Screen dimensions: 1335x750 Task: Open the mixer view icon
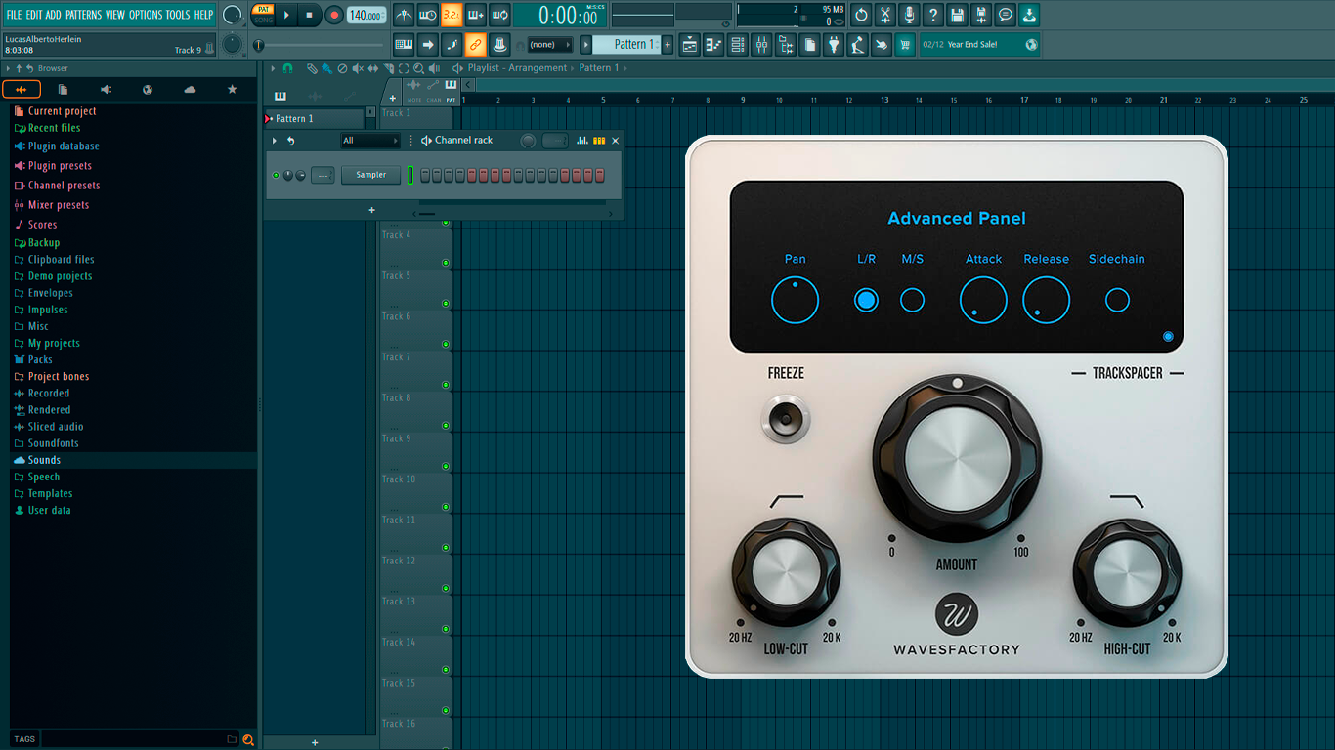[x=761, y=45]
